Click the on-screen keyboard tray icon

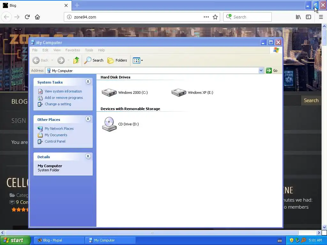pyautogui.click(x=280, y=241)
